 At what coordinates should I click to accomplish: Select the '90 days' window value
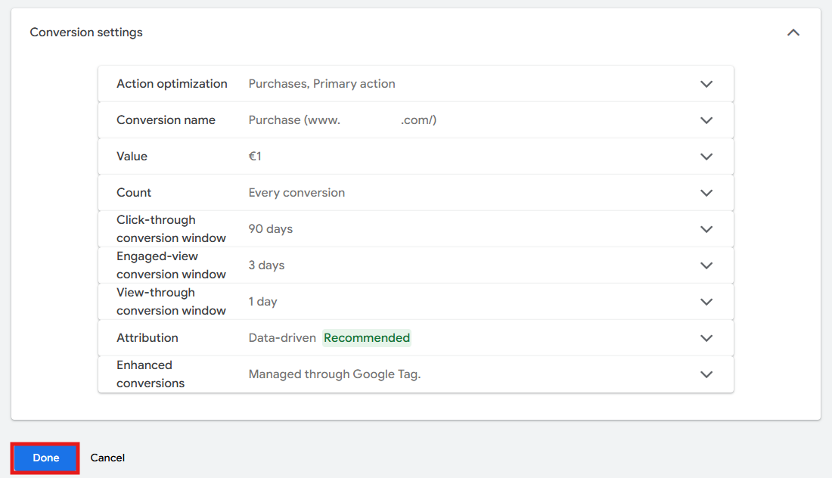point(271,228)
